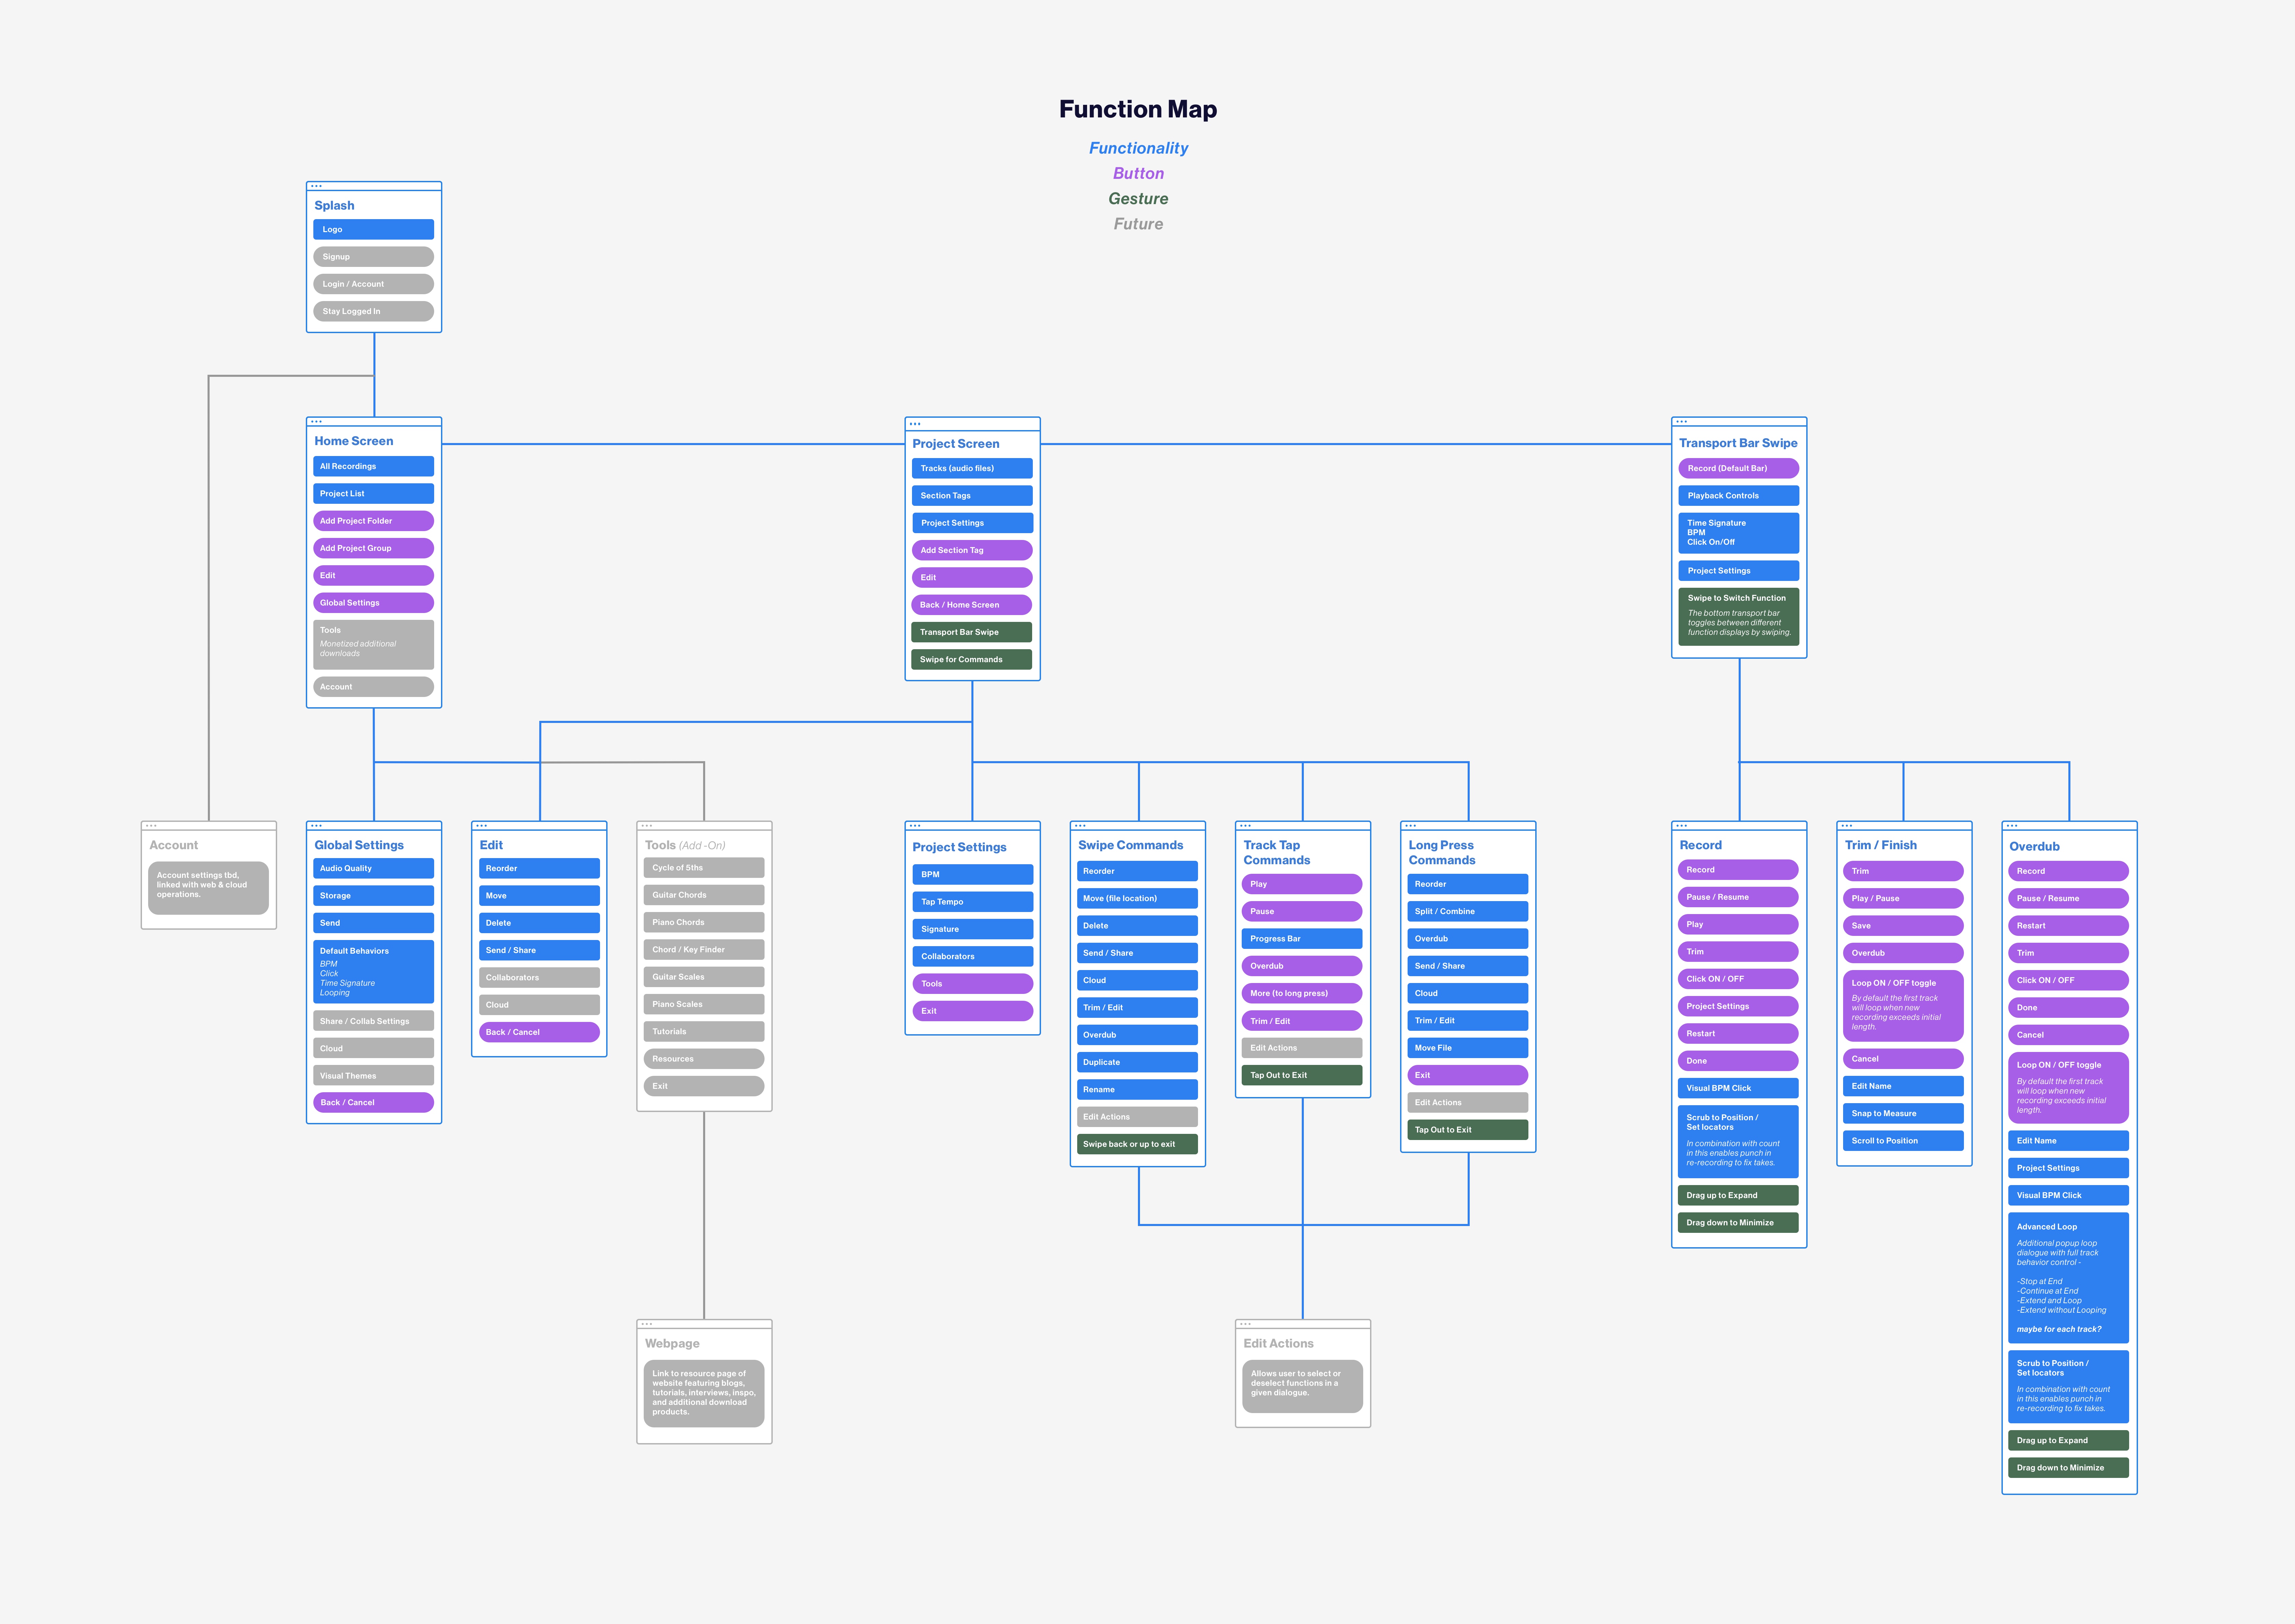
Task: Click Login / Account in Splash card
Action: pos(373,284)
